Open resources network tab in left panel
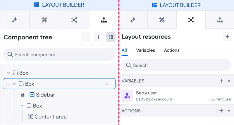Image resolution: width=234 pixels, height=125 pixels. click(74, 20)
